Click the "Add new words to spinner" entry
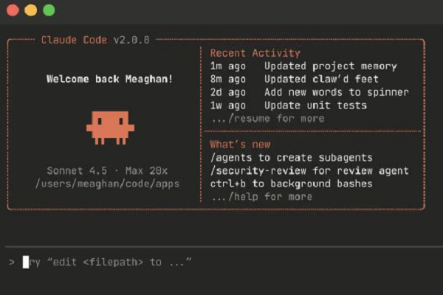This screenshot has width=443, height=295. (x=336, y=92)
